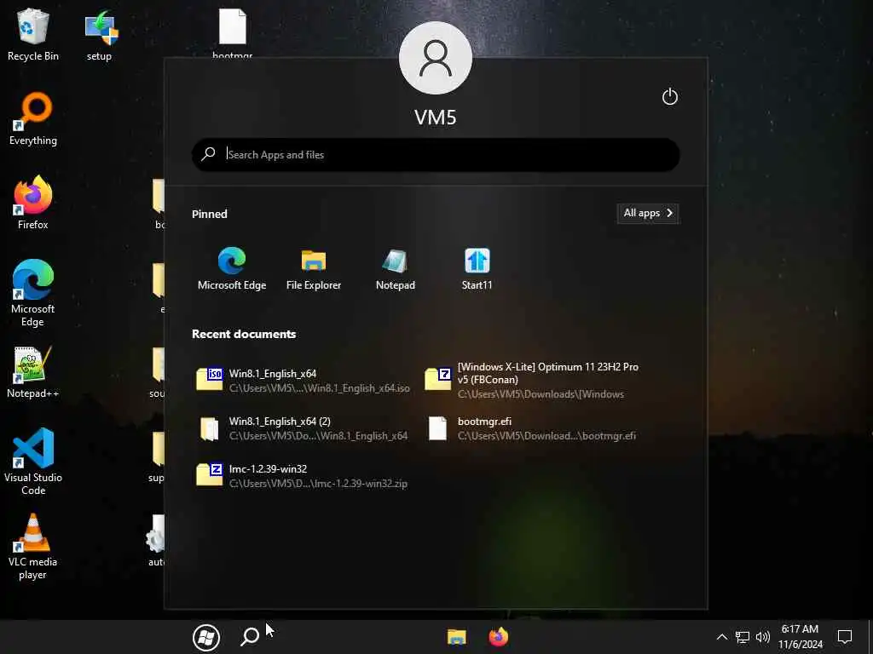Expand the All apps list
This screenshot has height=654, width=873.
(x=648, y=213)
